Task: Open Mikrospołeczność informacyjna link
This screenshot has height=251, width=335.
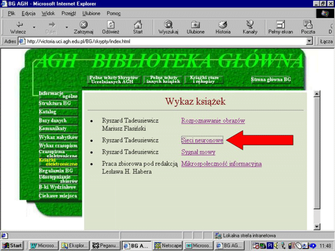Action: click(x=222, y=164)
